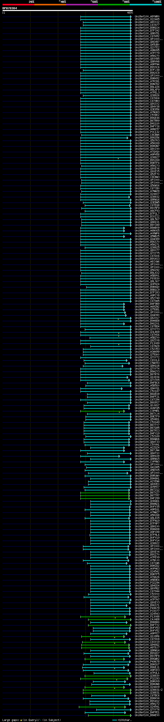The width and height of the screenshot is (164, 722).
Task: Click the UniRef100_O24407 label
Action: (x=147, y=194)
